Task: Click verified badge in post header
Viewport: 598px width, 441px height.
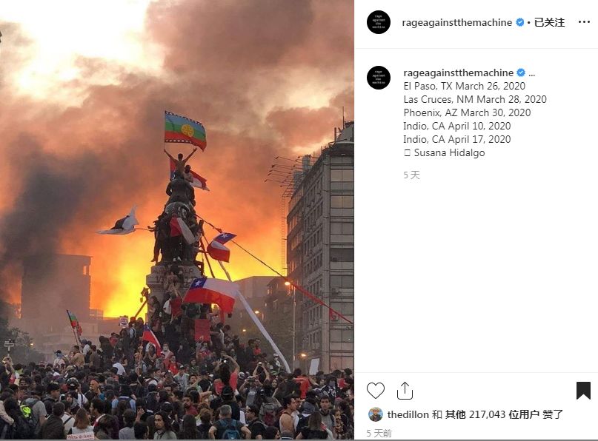Action: (519, 22)
